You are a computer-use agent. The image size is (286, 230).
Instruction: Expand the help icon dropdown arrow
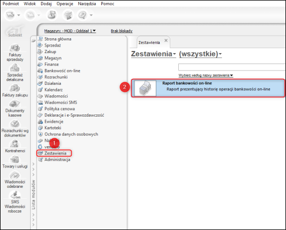click(x=91, y=15)
